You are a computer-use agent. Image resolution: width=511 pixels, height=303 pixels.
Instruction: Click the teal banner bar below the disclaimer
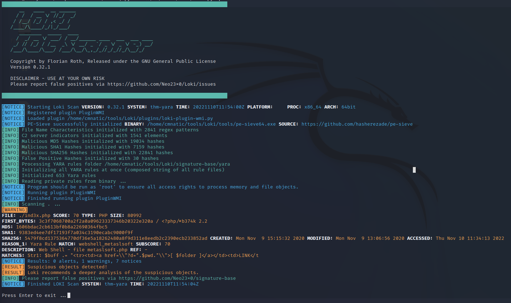tap(114, 96)
